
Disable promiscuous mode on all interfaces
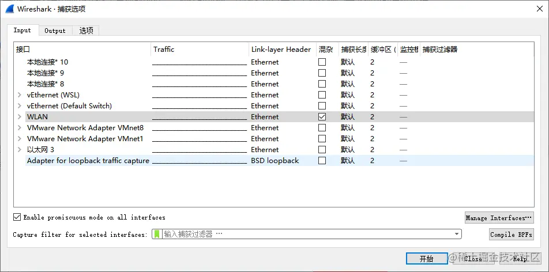17,217
